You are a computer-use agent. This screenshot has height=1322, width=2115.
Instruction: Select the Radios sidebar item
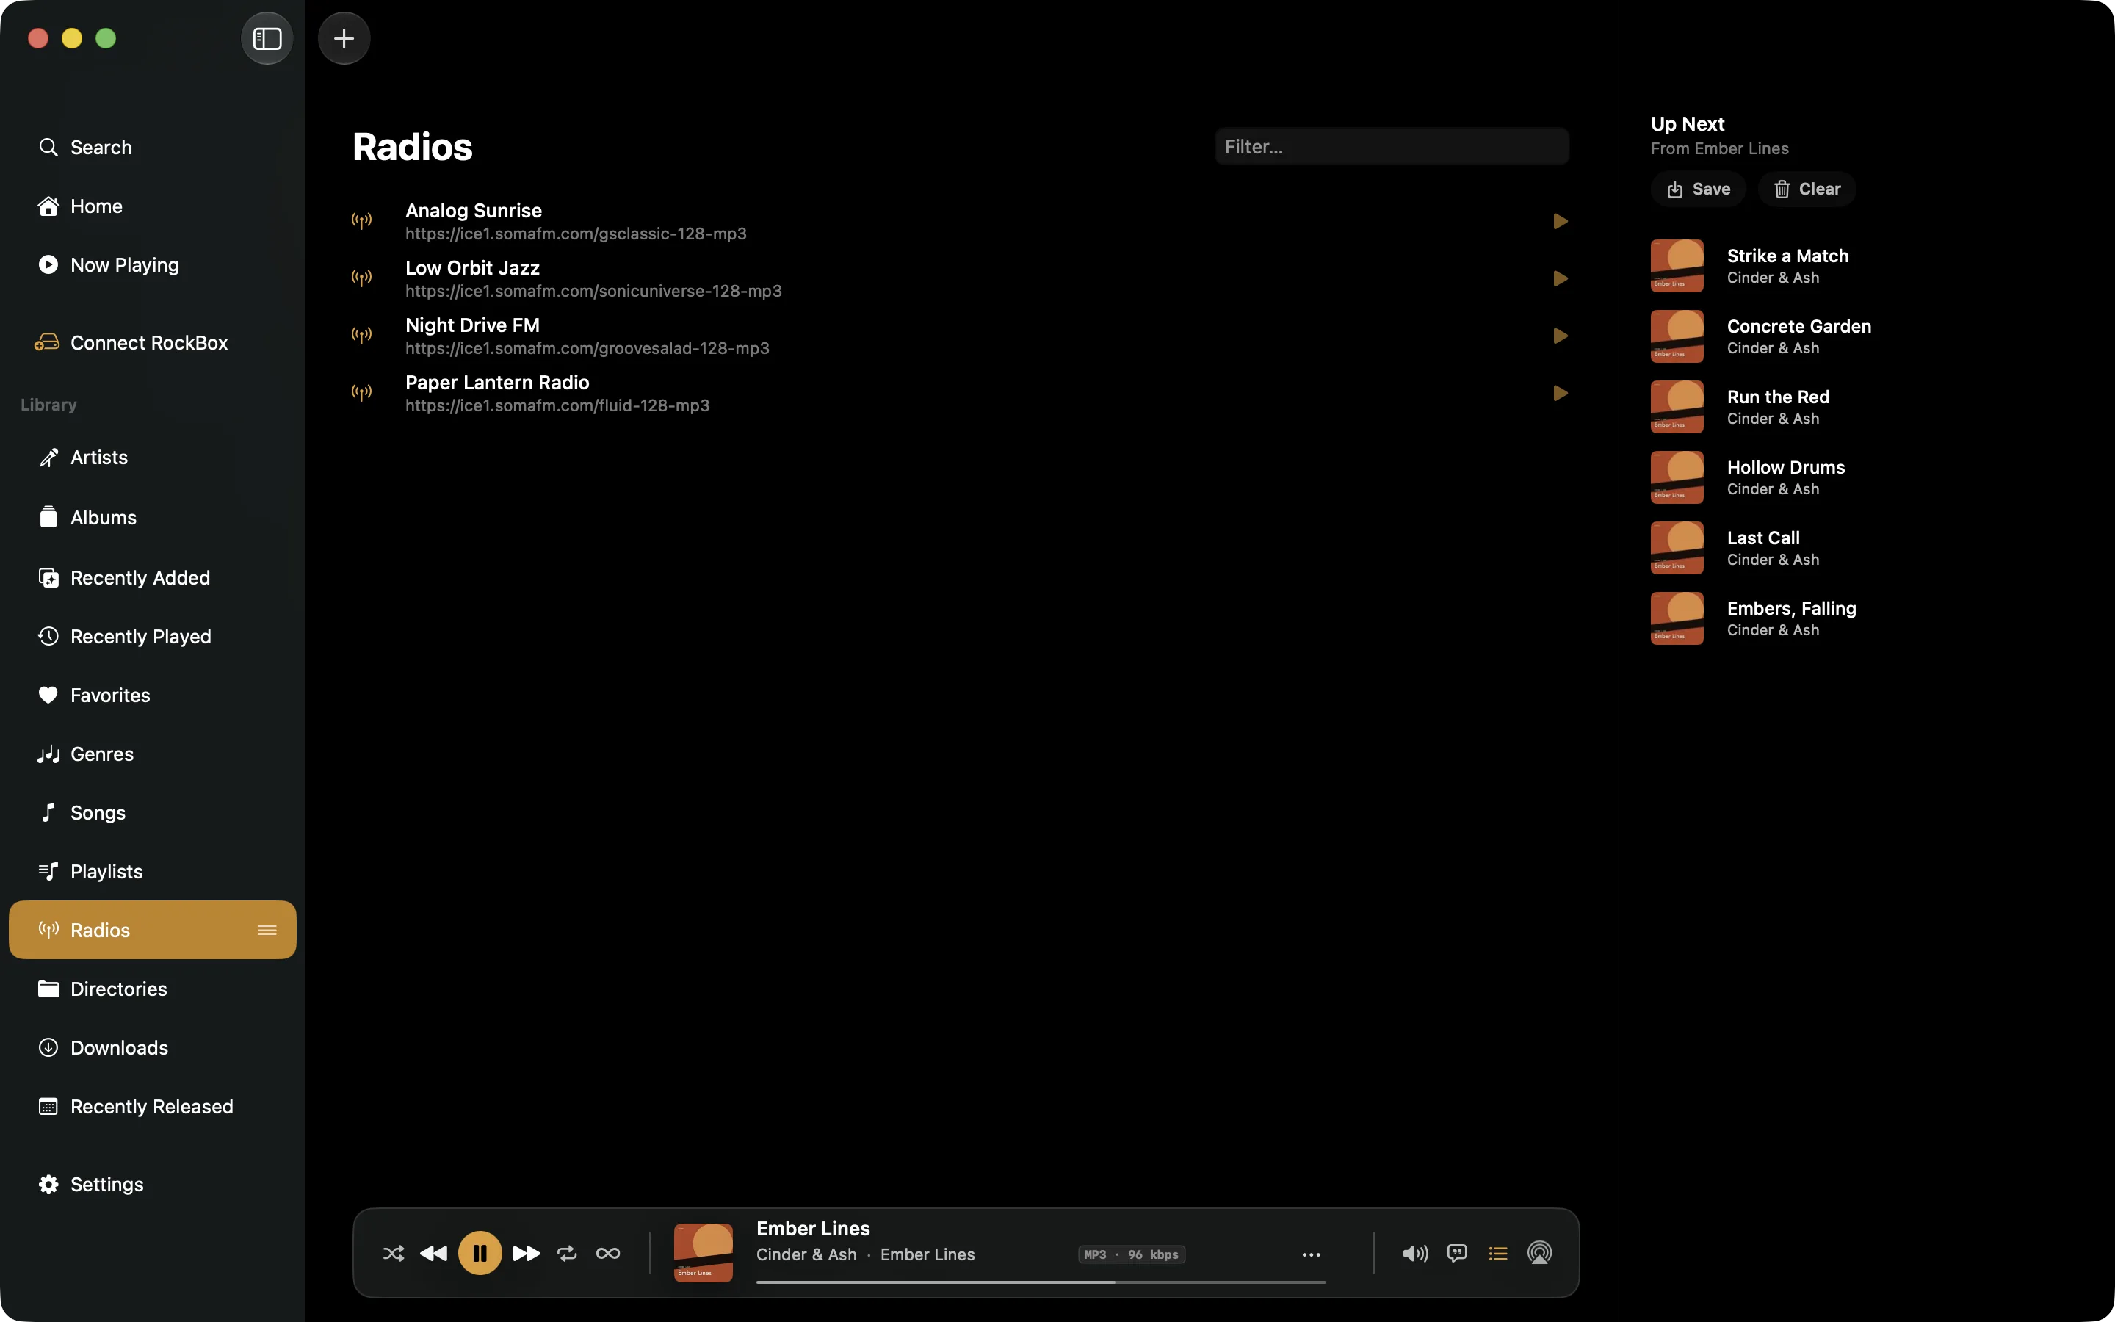[x=153, y=929]
